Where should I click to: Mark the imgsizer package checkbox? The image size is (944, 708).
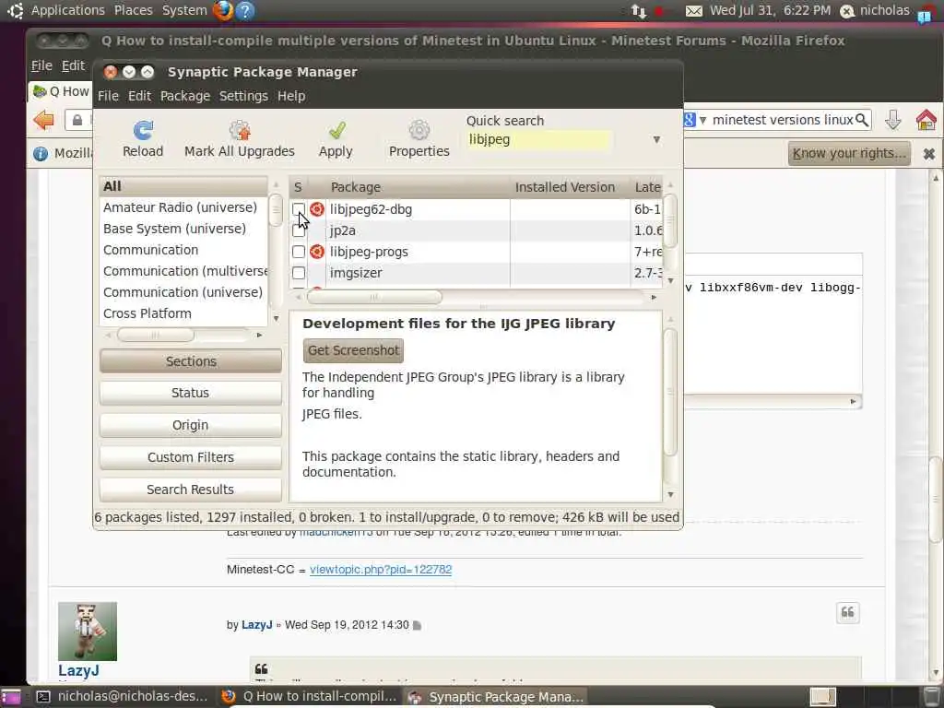click(298, 273)
